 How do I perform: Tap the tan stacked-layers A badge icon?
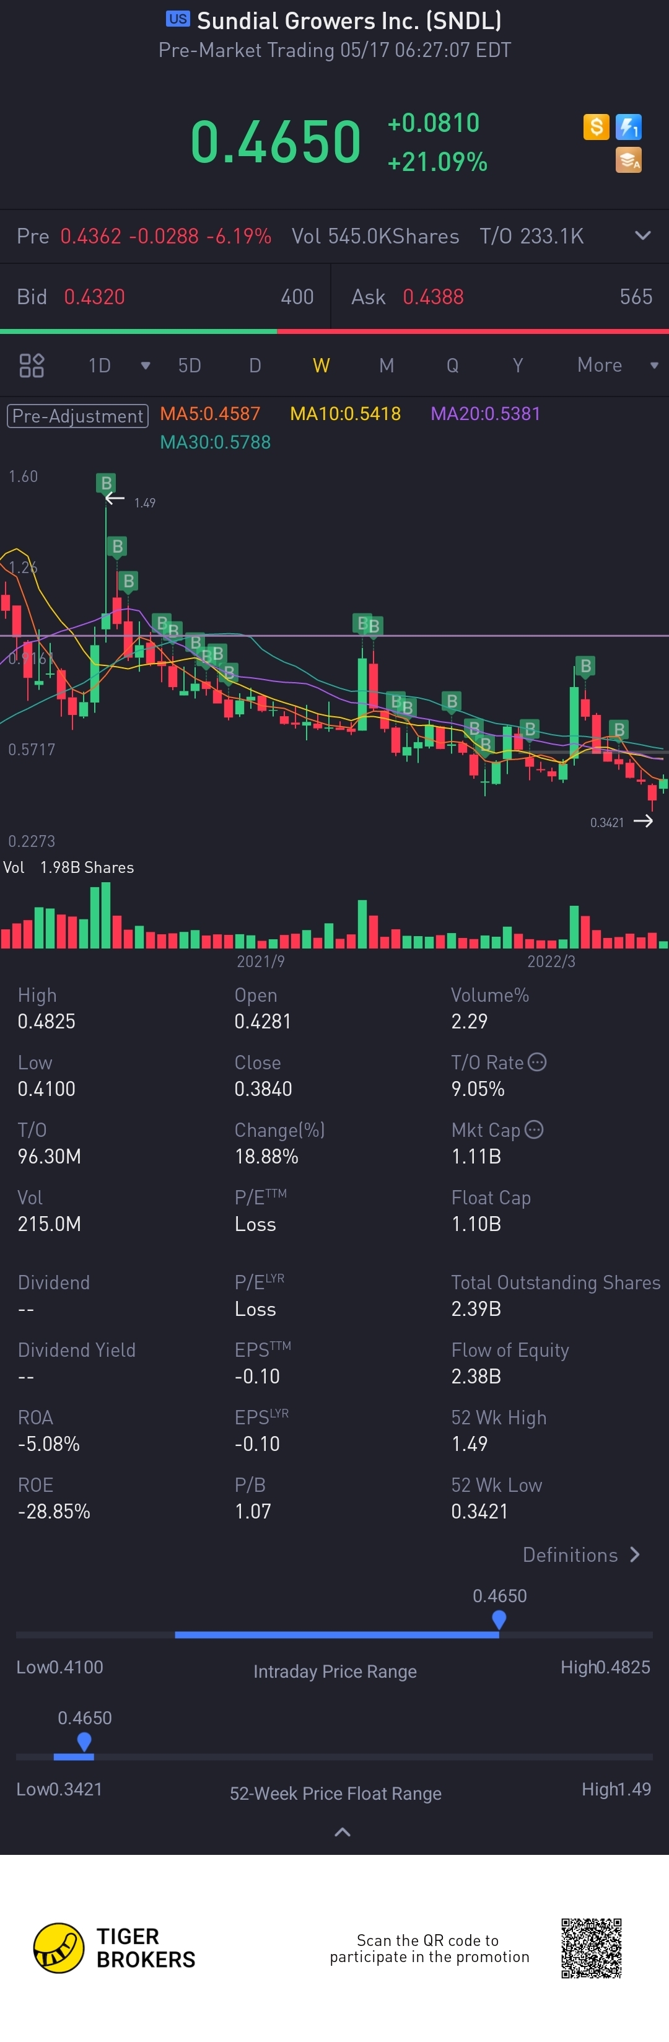tap(629, 160)
